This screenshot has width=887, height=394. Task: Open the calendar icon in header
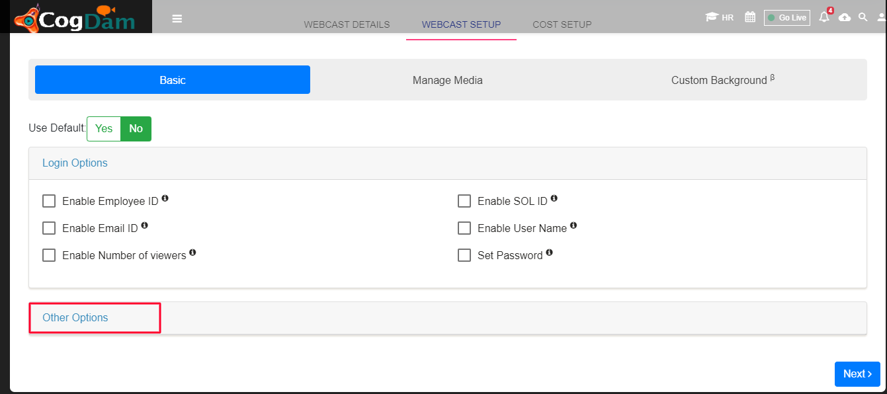pyautogui.click(x=750, y=17)
